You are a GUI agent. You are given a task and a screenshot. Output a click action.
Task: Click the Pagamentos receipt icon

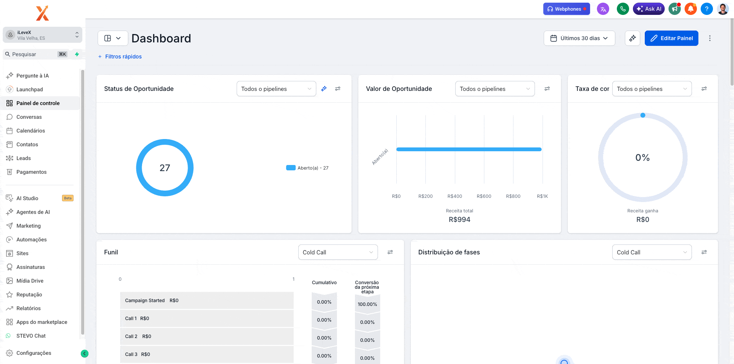click(10, 172)
